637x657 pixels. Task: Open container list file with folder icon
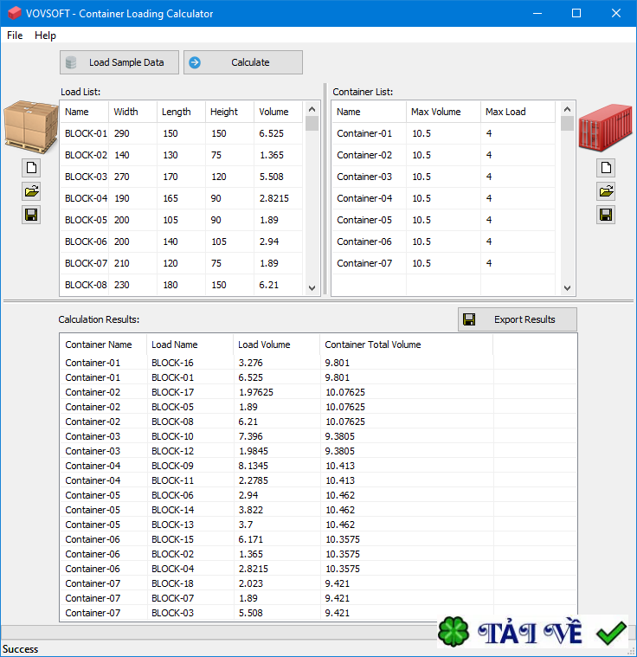point(606,191)
